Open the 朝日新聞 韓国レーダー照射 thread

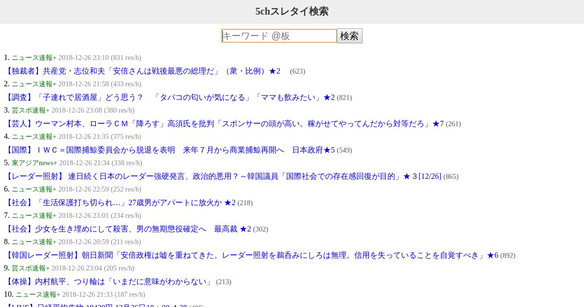[251, 255]
